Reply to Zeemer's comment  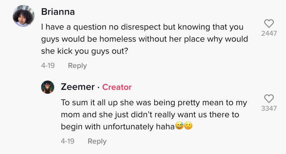(x=97, y=141)
